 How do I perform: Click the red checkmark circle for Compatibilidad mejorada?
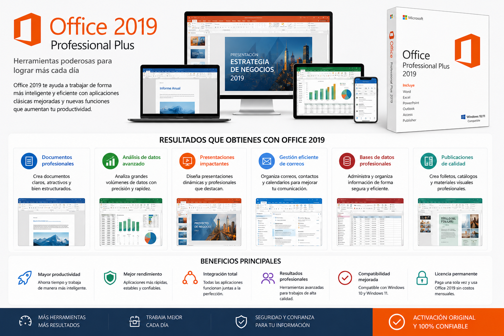pos(345,278)
